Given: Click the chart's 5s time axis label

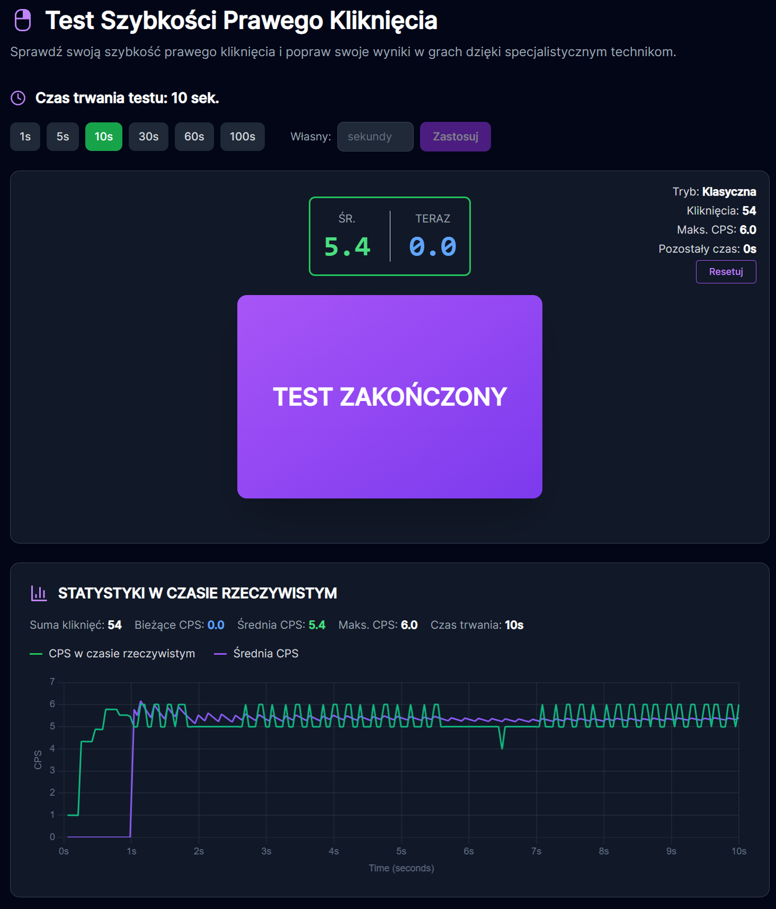Looking at the screenshot, I should pos(401,851).
